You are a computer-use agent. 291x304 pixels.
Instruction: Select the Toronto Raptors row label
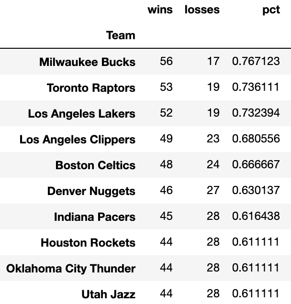coord(91,88)
